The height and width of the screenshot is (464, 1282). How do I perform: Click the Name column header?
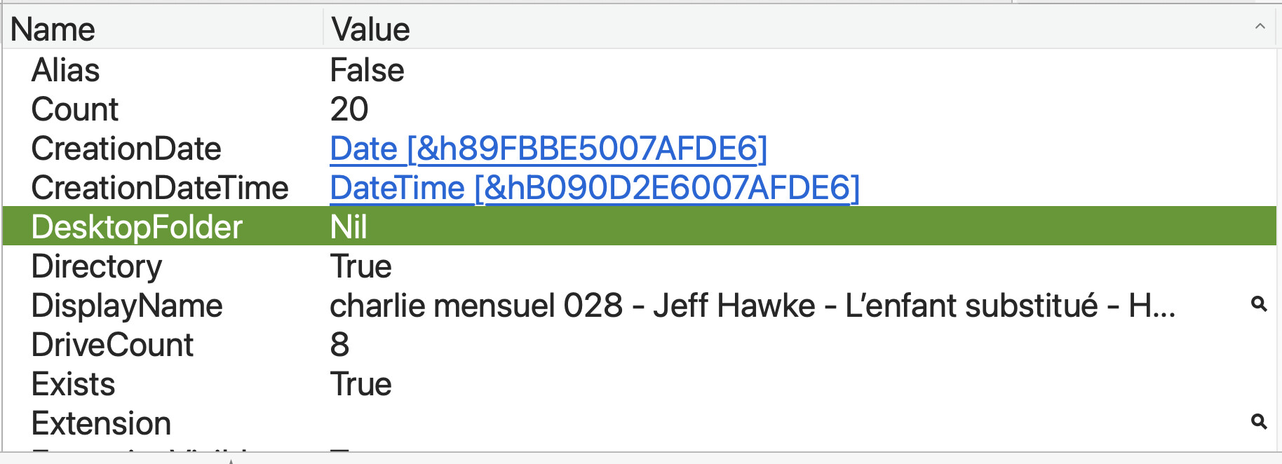53,29
